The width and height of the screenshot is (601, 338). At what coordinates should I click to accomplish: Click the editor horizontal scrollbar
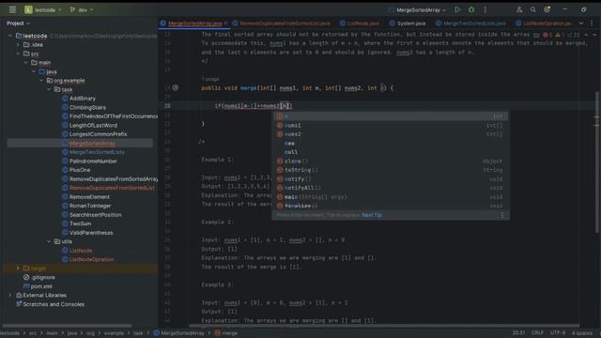pos(383,326)
